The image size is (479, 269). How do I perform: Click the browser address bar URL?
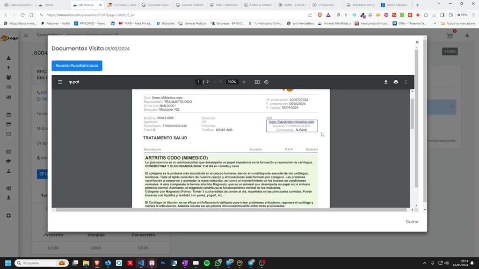click(x=90, y=14)
